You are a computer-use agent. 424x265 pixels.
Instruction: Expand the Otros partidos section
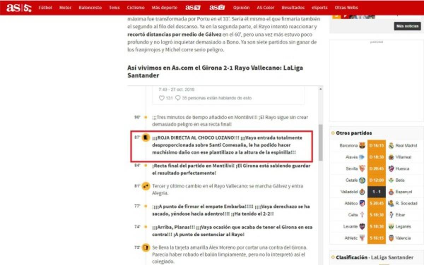coord(353,133)
